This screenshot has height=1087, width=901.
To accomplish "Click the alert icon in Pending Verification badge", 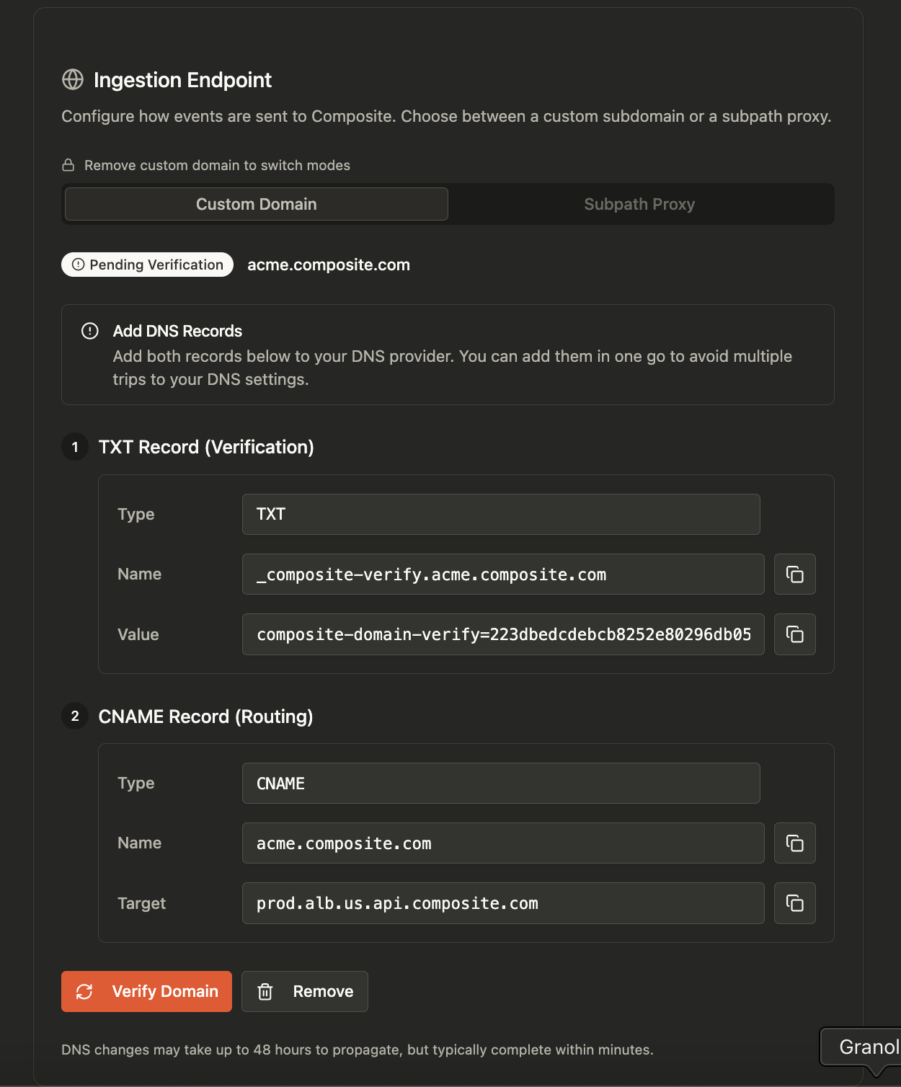I will pyautogui.click(x=79, y=265).
